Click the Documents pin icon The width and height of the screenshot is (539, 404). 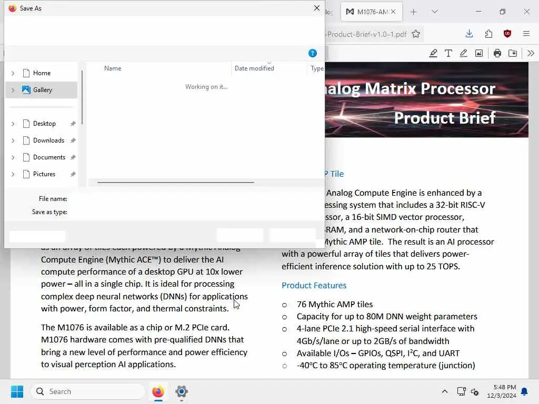tap(73, 157)
